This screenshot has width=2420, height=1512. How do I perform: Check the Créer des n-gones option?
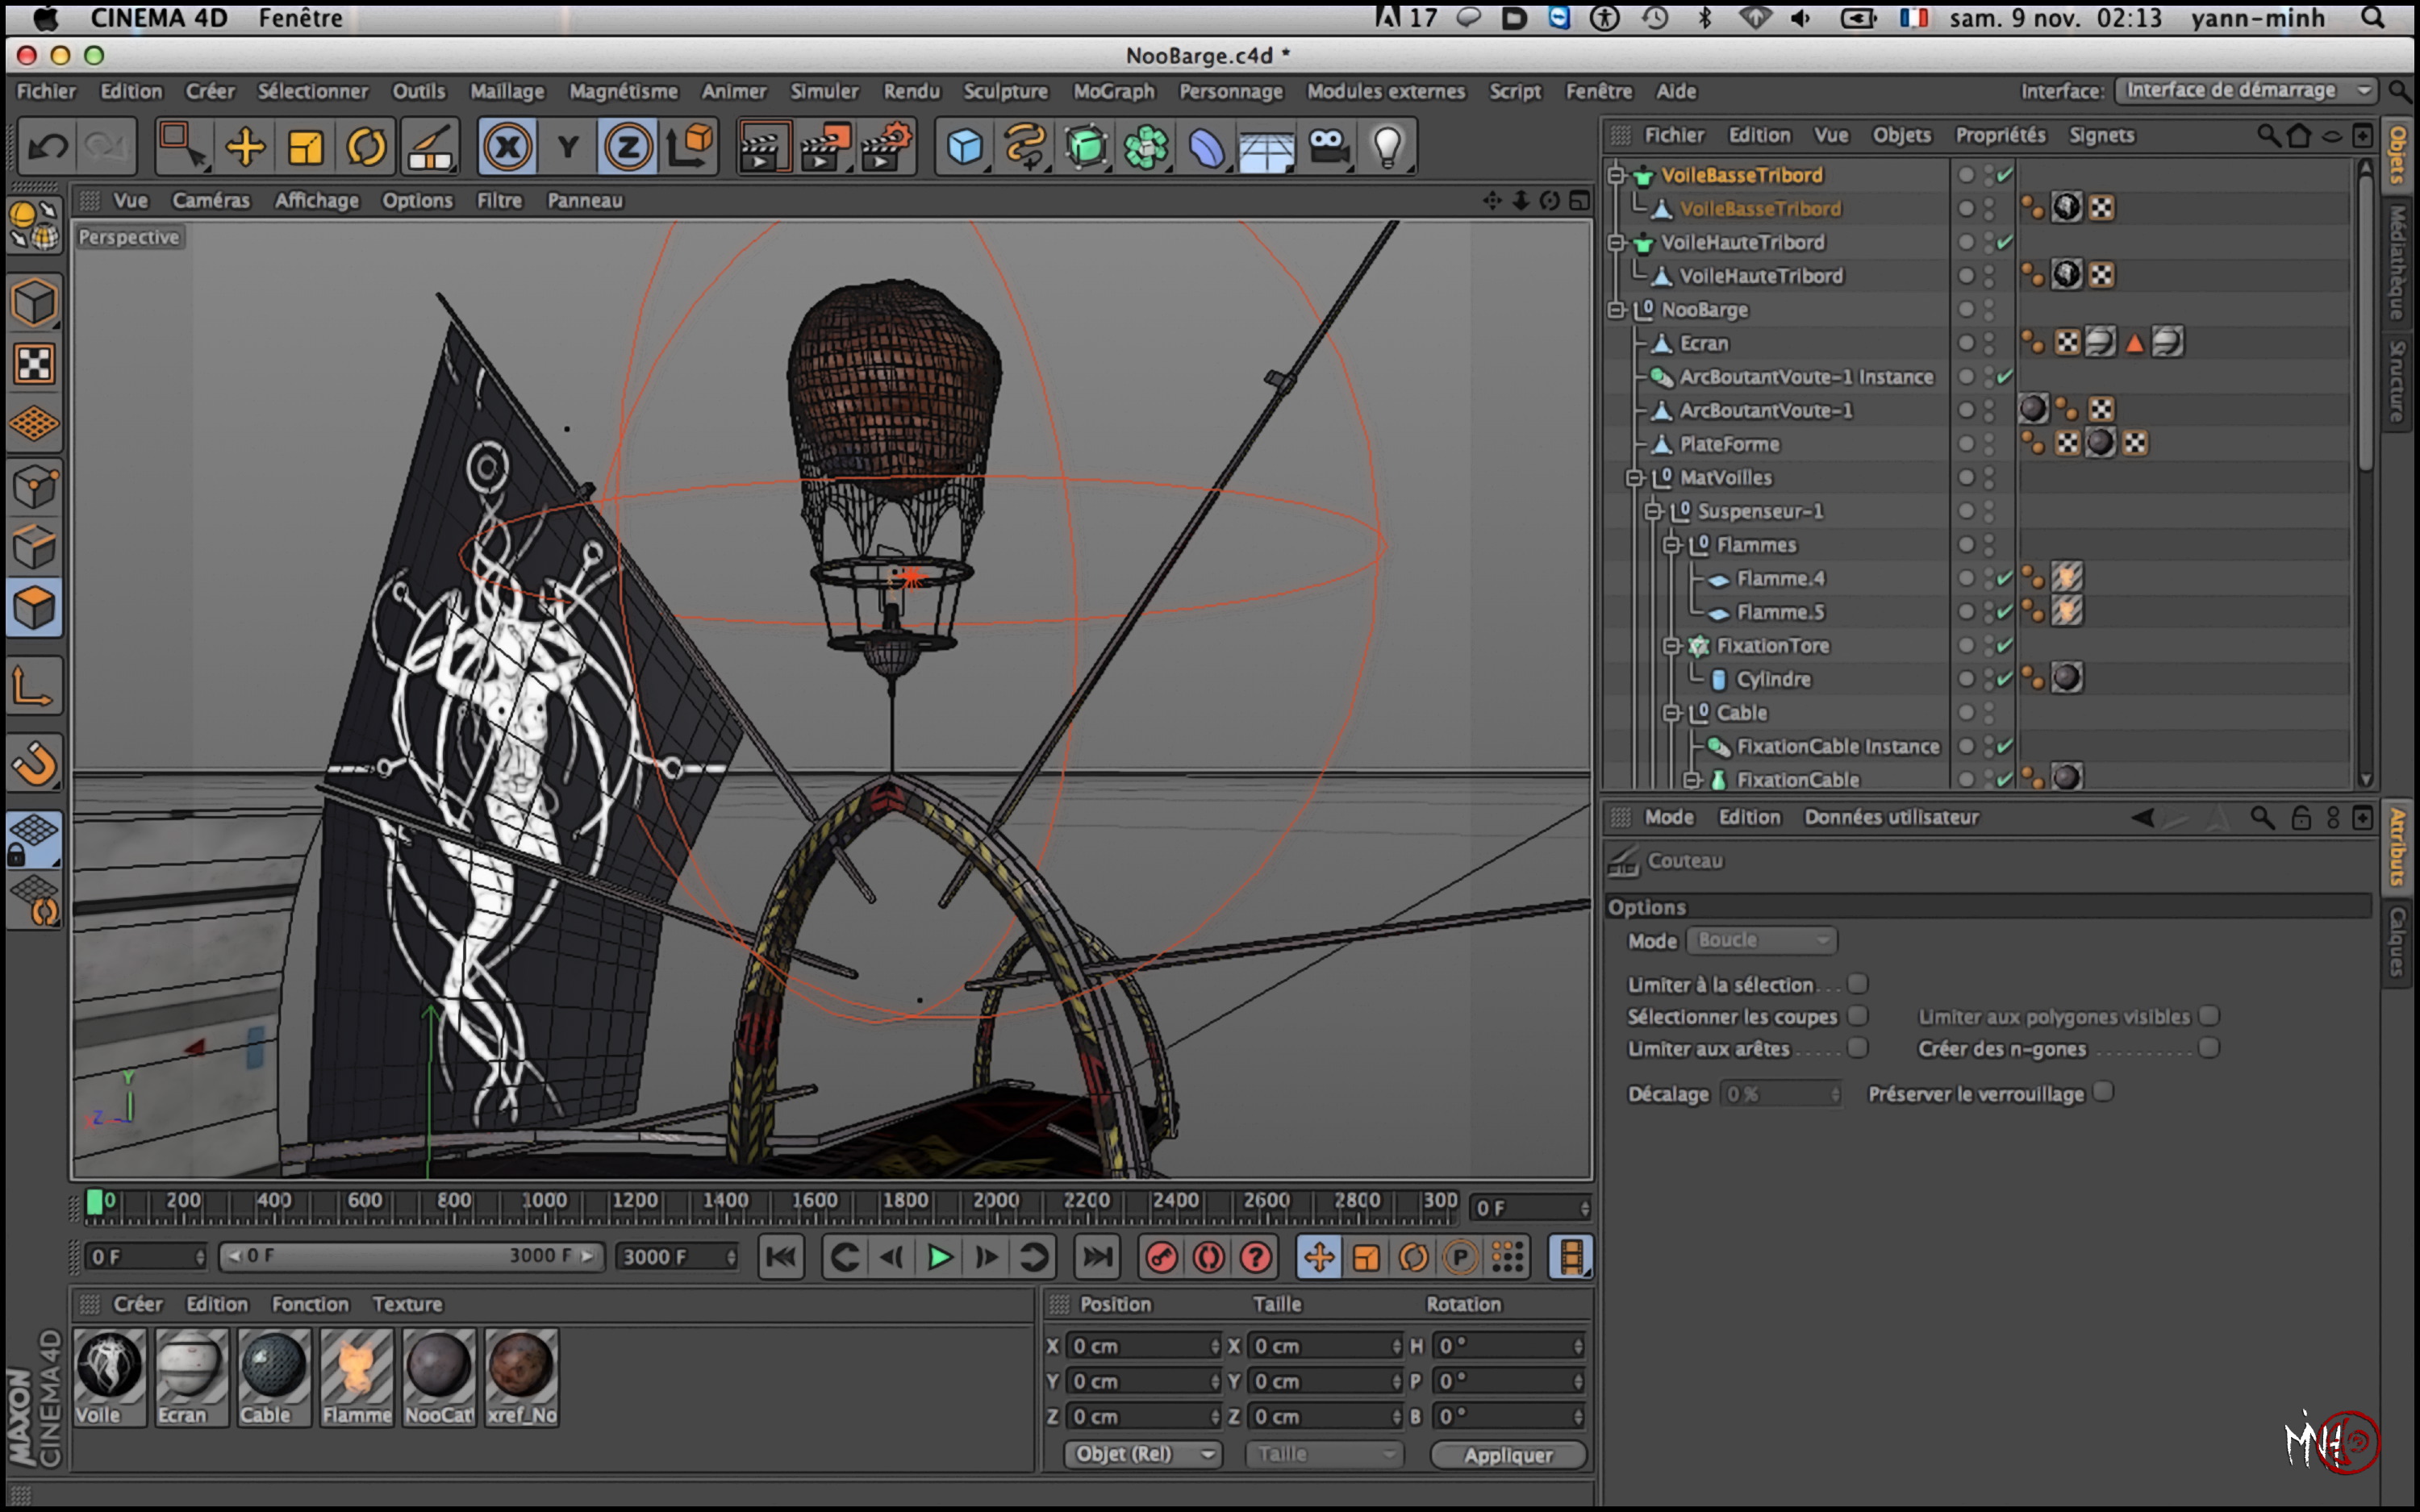tap(2208, 1047)
